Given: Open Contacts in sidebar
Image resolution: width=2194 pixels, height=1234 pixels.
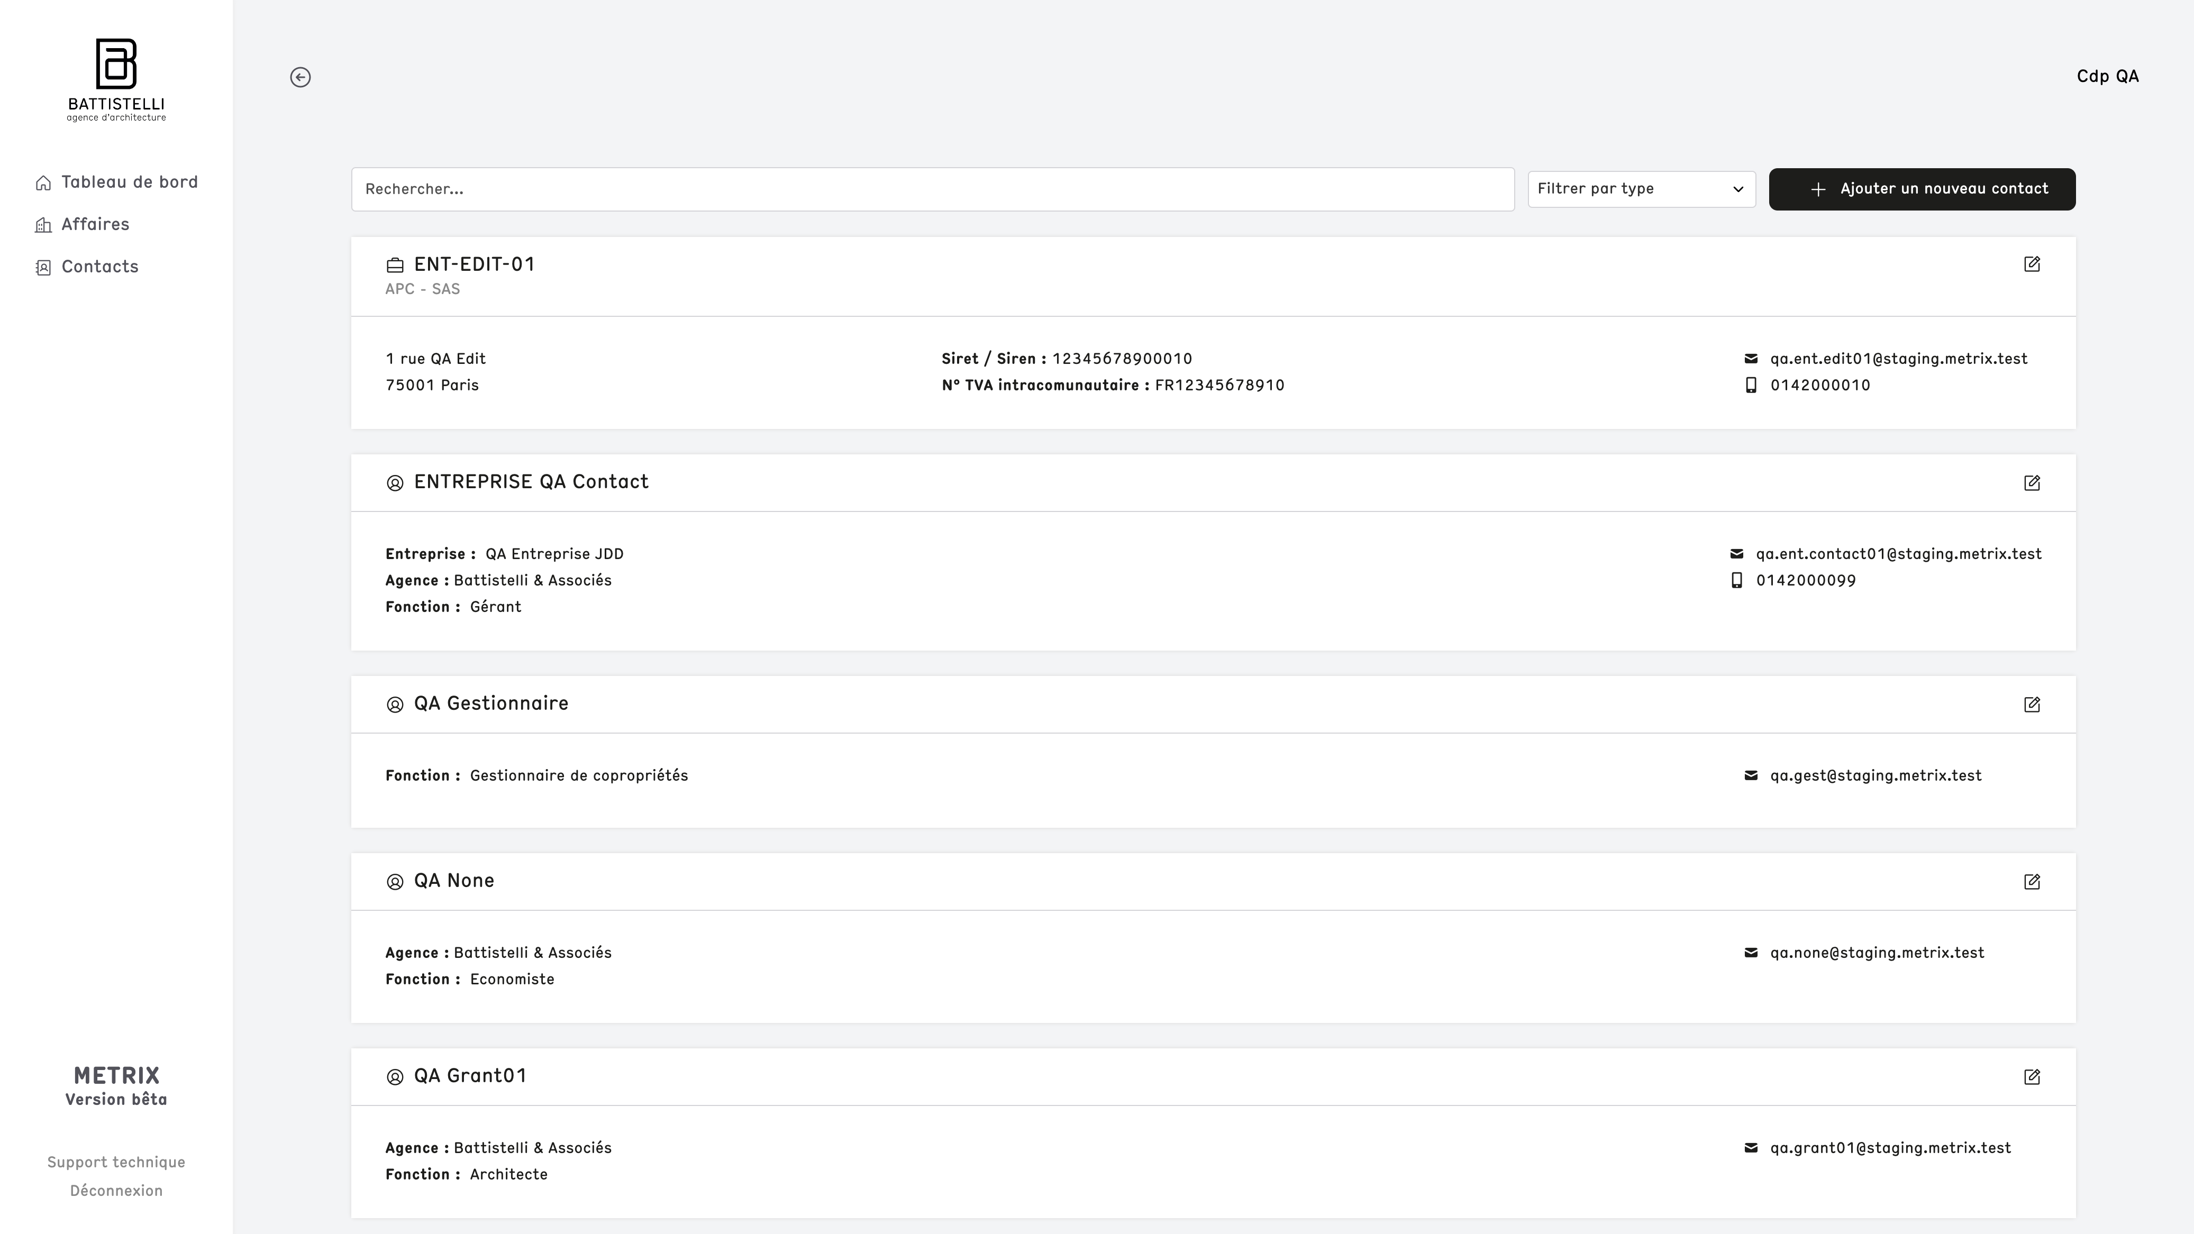Looking at the screenshot, I should (x=87, y=267).
